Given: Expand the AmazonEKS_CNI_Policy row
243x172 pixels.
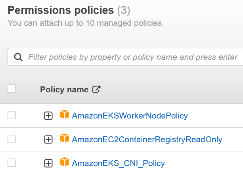Looking at the screenshot, I should pos(48,163).
